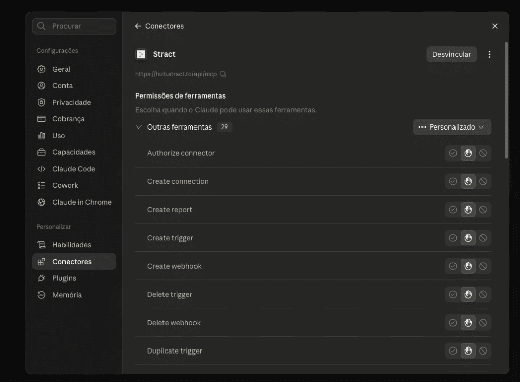Focus the Procurar search field
Viewport: 520px width, 382px height.
click(74, 26)
